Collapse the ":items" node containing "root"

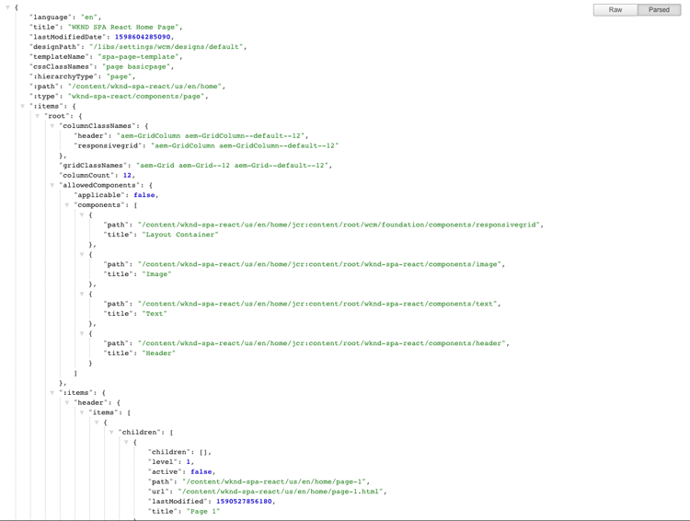[x=22, y=106]
